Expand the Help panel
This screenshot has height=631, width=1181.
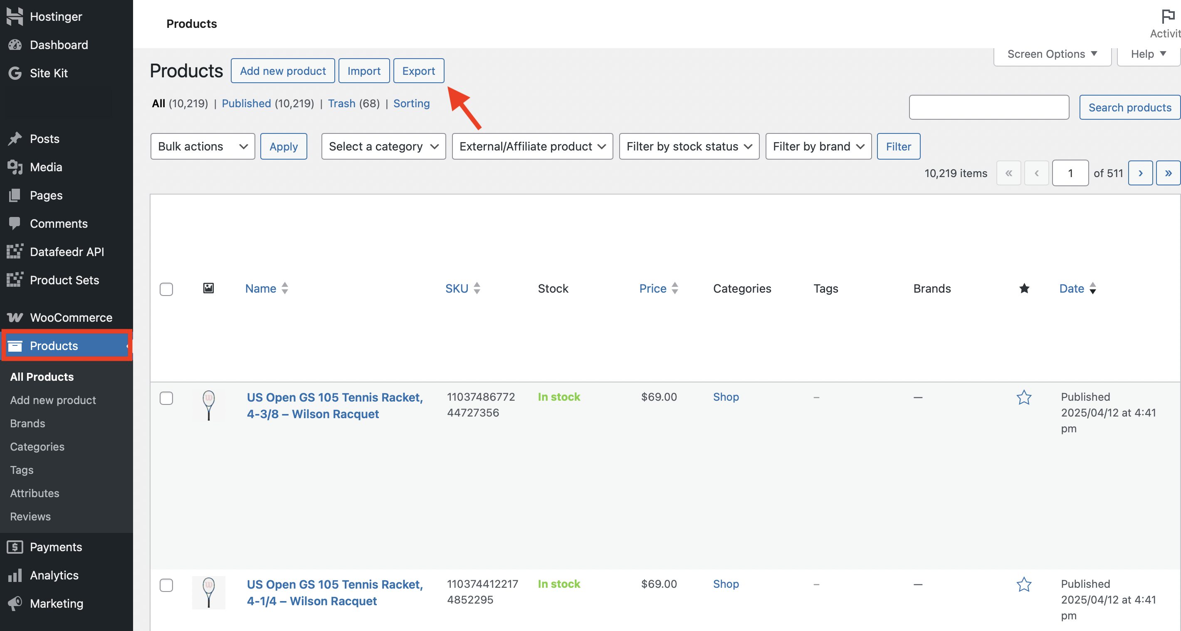click(1149, 54)
